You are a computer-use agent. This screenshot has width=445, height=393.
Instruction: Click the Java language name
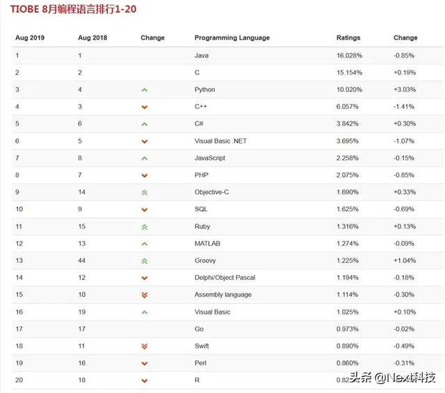point(202,56)
